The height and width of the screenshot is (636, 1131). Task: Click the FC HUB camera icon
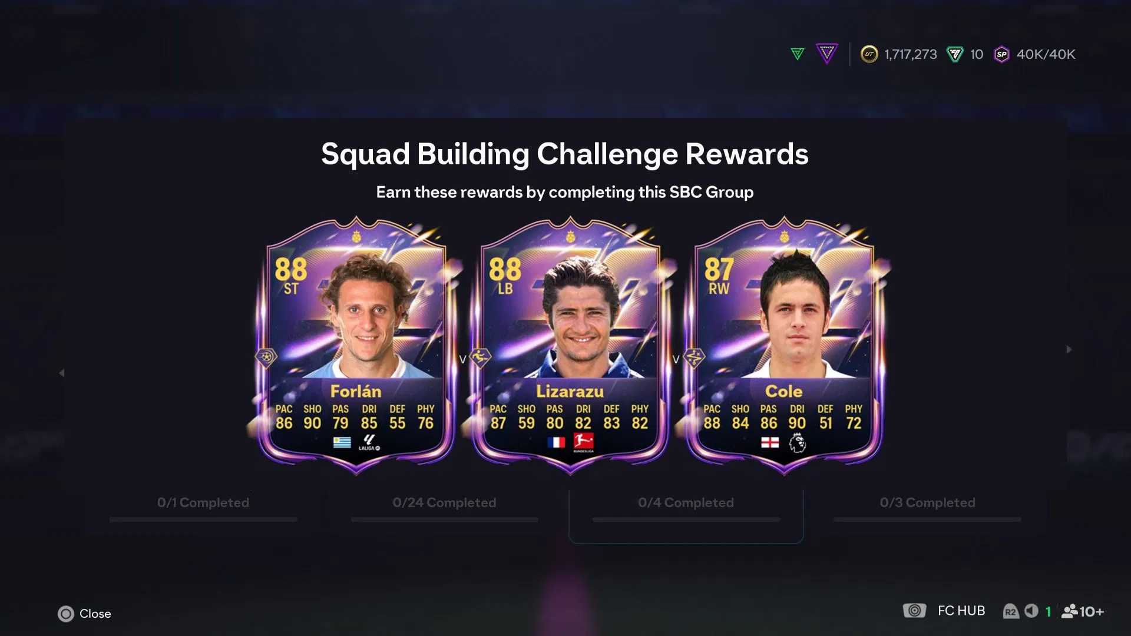914,611
